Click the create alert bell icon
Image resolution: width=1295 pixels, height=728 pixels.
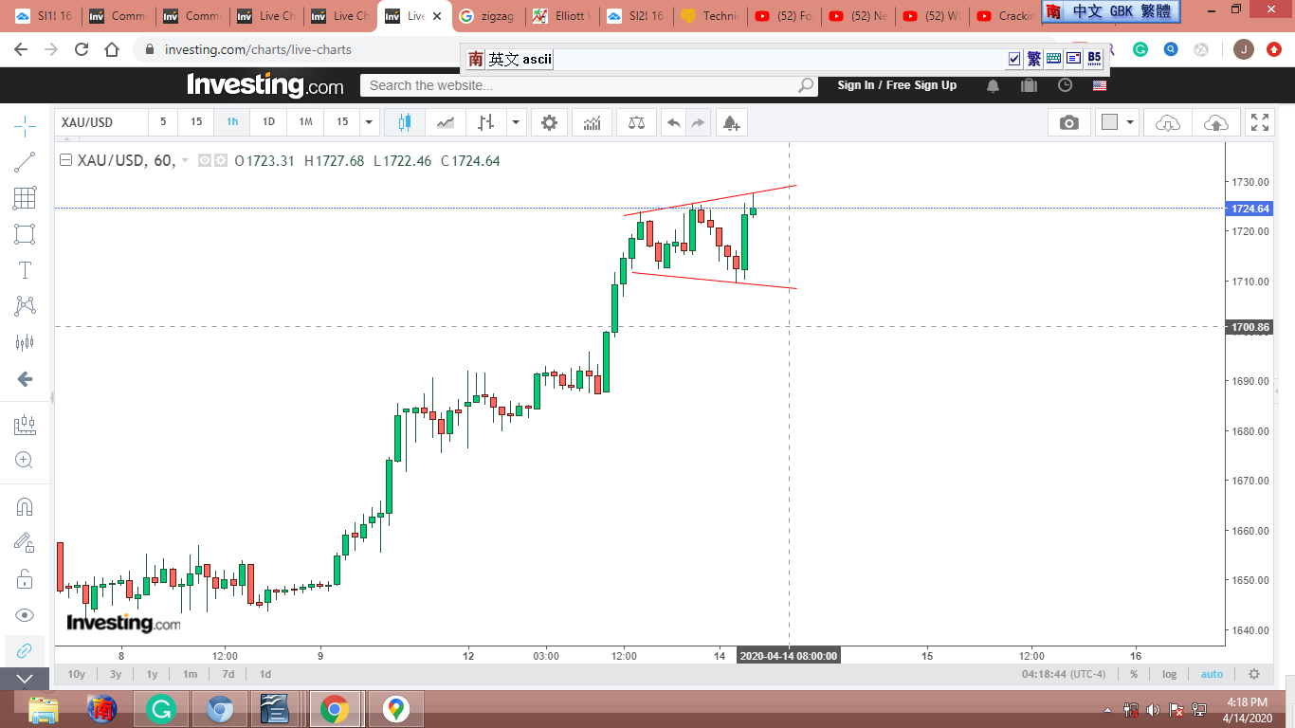[730, 122]
